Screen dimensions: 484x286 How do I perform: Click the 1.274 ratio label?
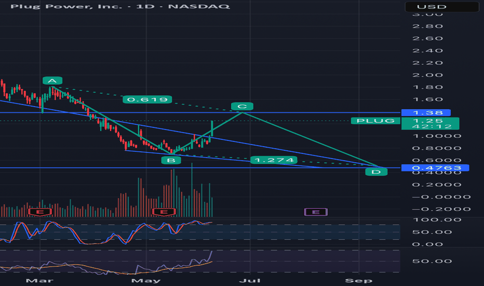[274, 160]
